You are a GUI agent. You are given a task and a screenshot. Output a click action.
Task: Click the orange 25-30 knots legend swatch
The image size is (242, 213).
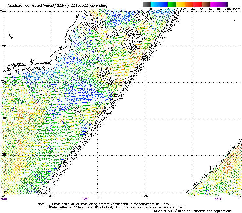[x=189, y=4]
